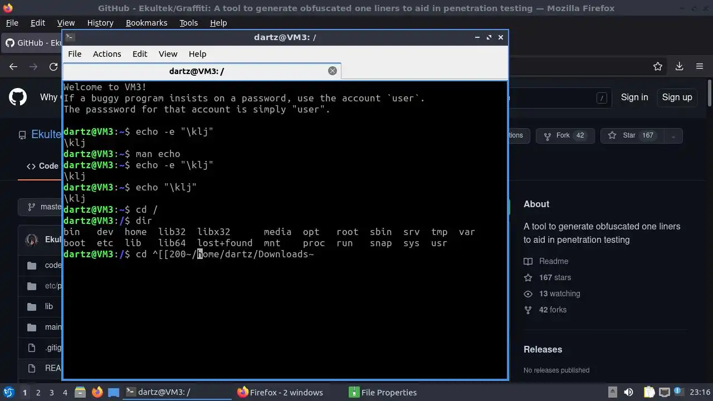Click Sign in on GitHub
Screen dimensions: 713x401
tap(634, 97)
